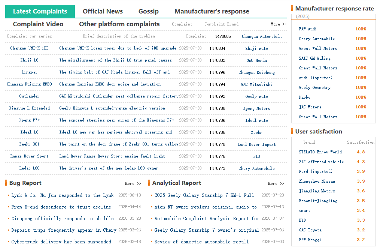Click complaint number 1470773
The width and height of the screenshot is (380, 249).
coord(218,168)
